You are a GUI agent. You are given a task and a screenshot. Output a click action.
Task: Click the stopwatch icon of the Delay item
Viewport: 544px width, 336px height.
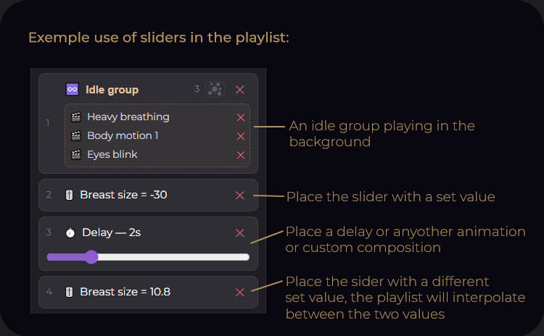(70, 232)
